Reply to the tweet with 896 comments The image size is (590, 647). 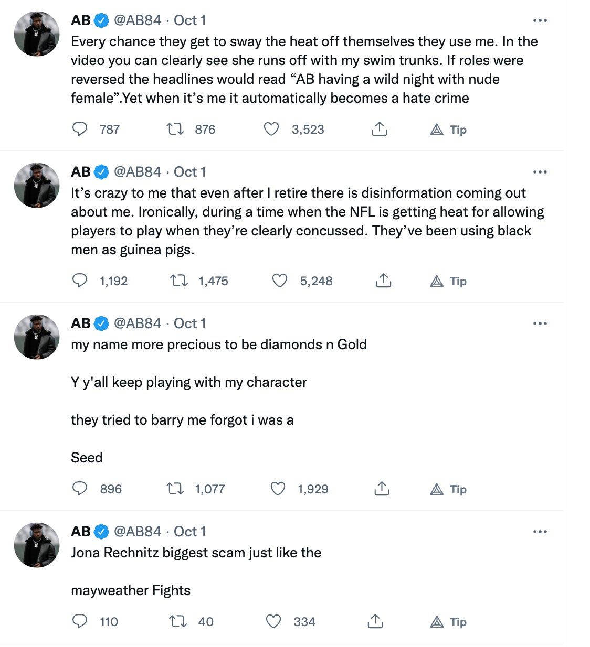click(x=80, y=489)
